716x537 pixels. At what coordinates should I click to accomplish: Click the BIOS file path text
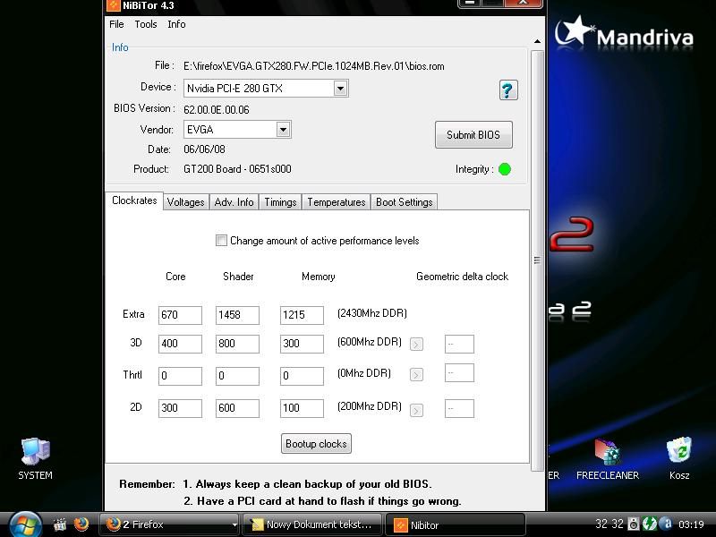point(314,66)
